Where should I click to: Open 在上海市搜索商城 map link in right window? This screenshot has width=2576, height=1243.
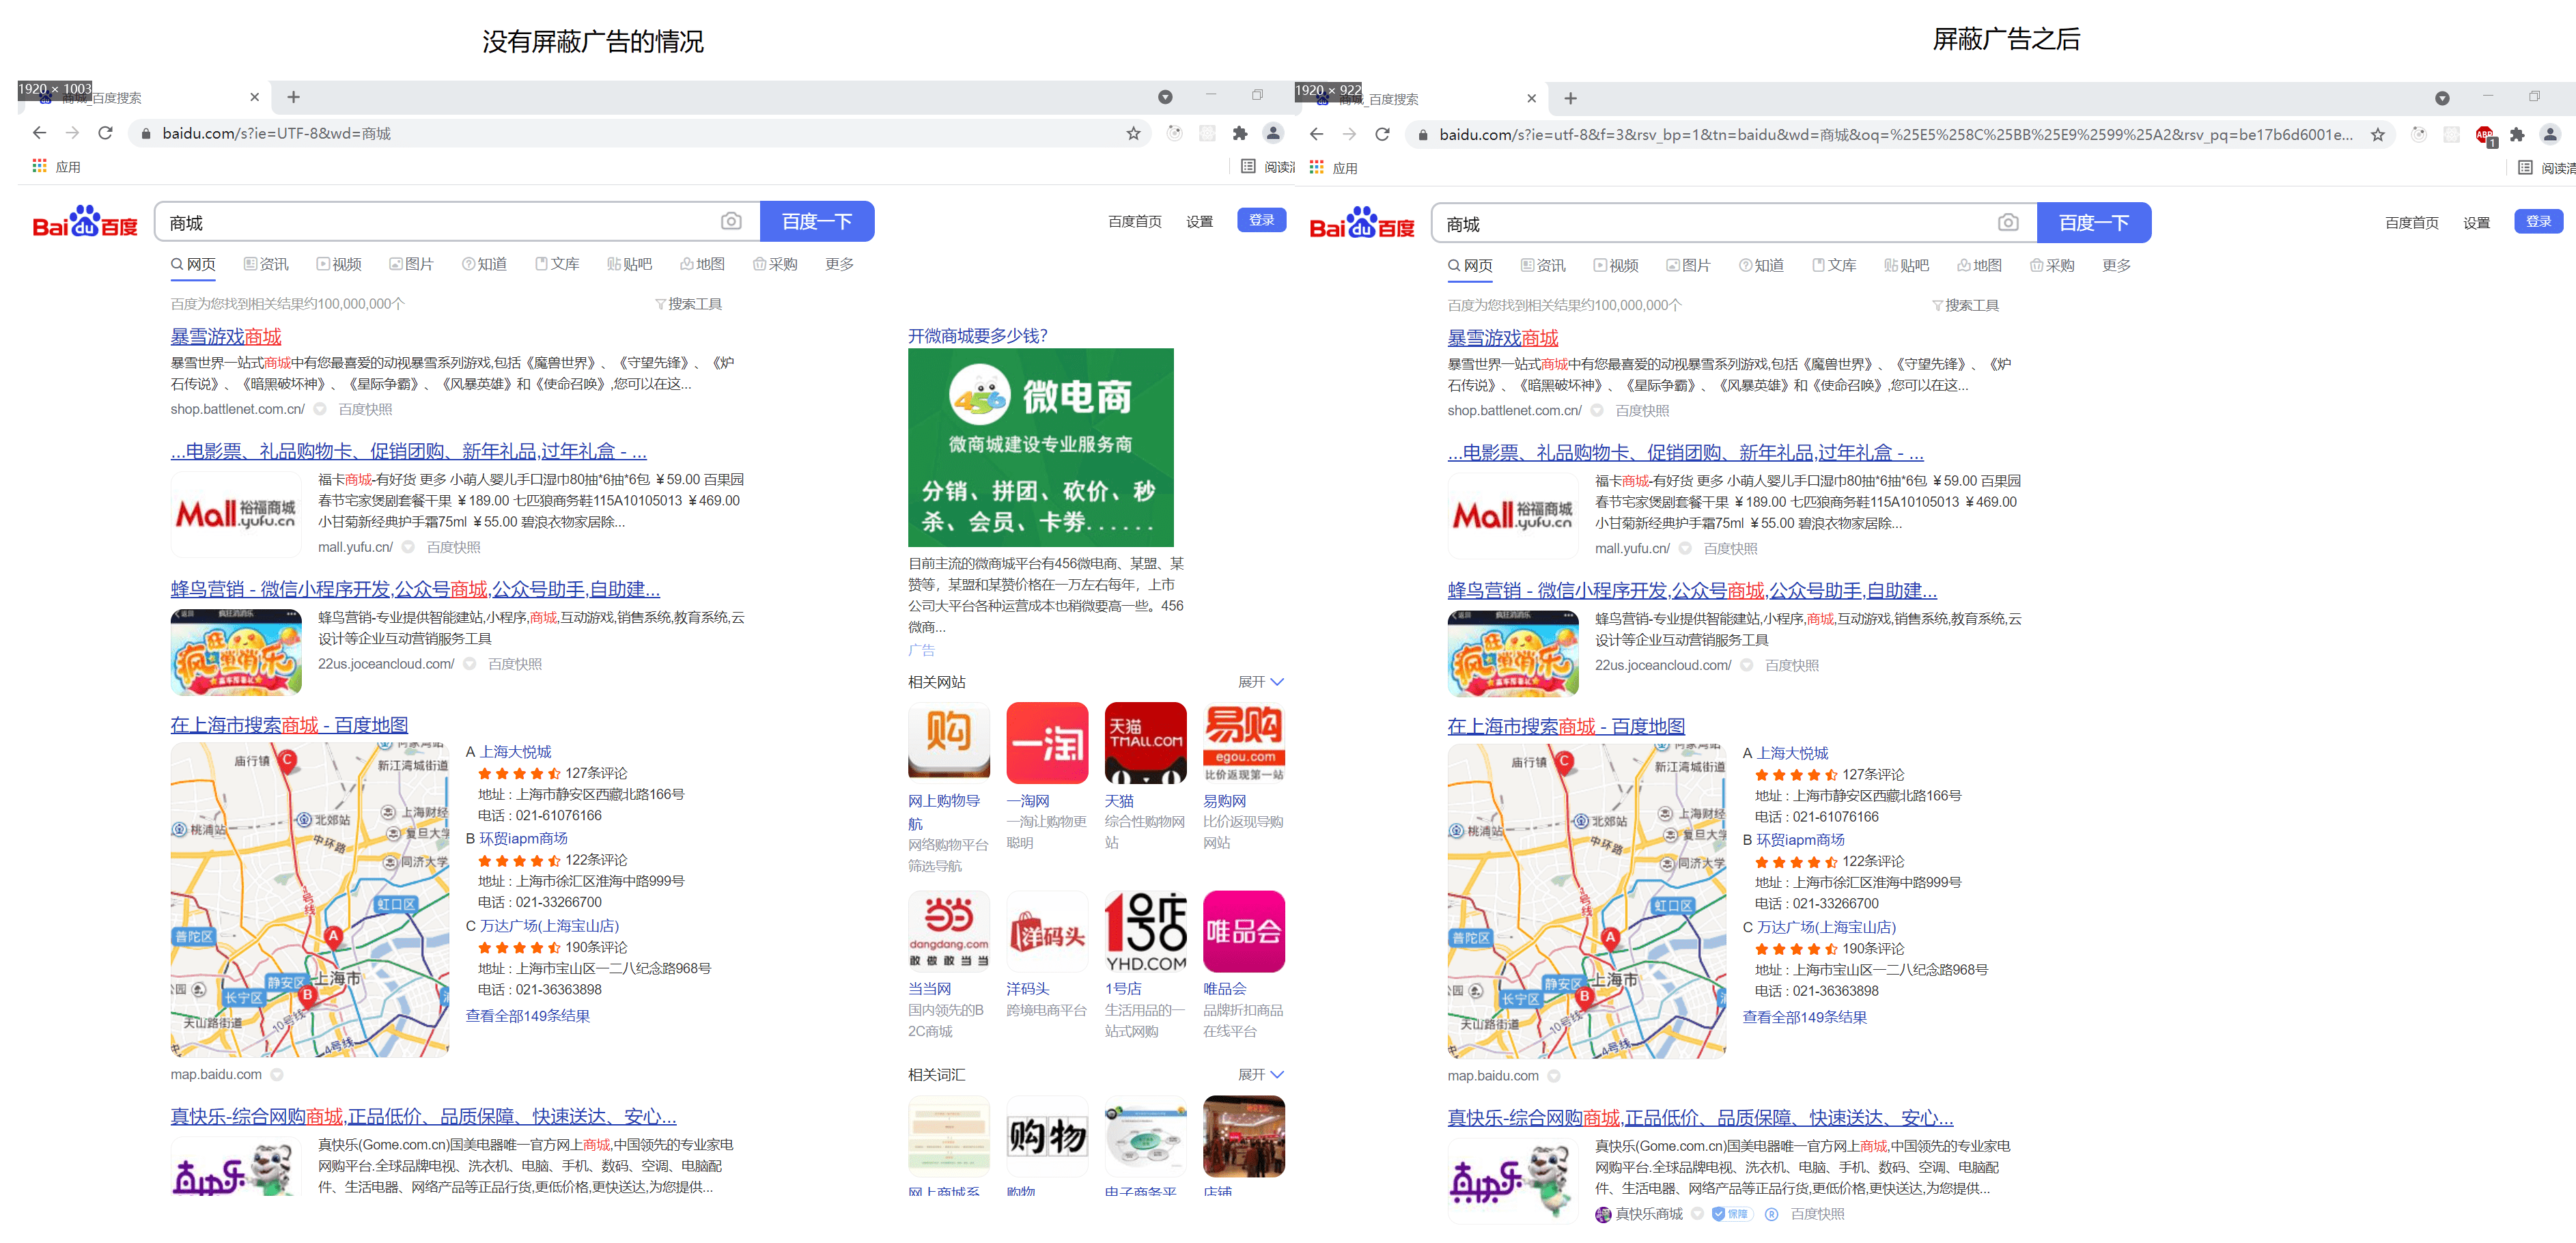(1566, 726)
